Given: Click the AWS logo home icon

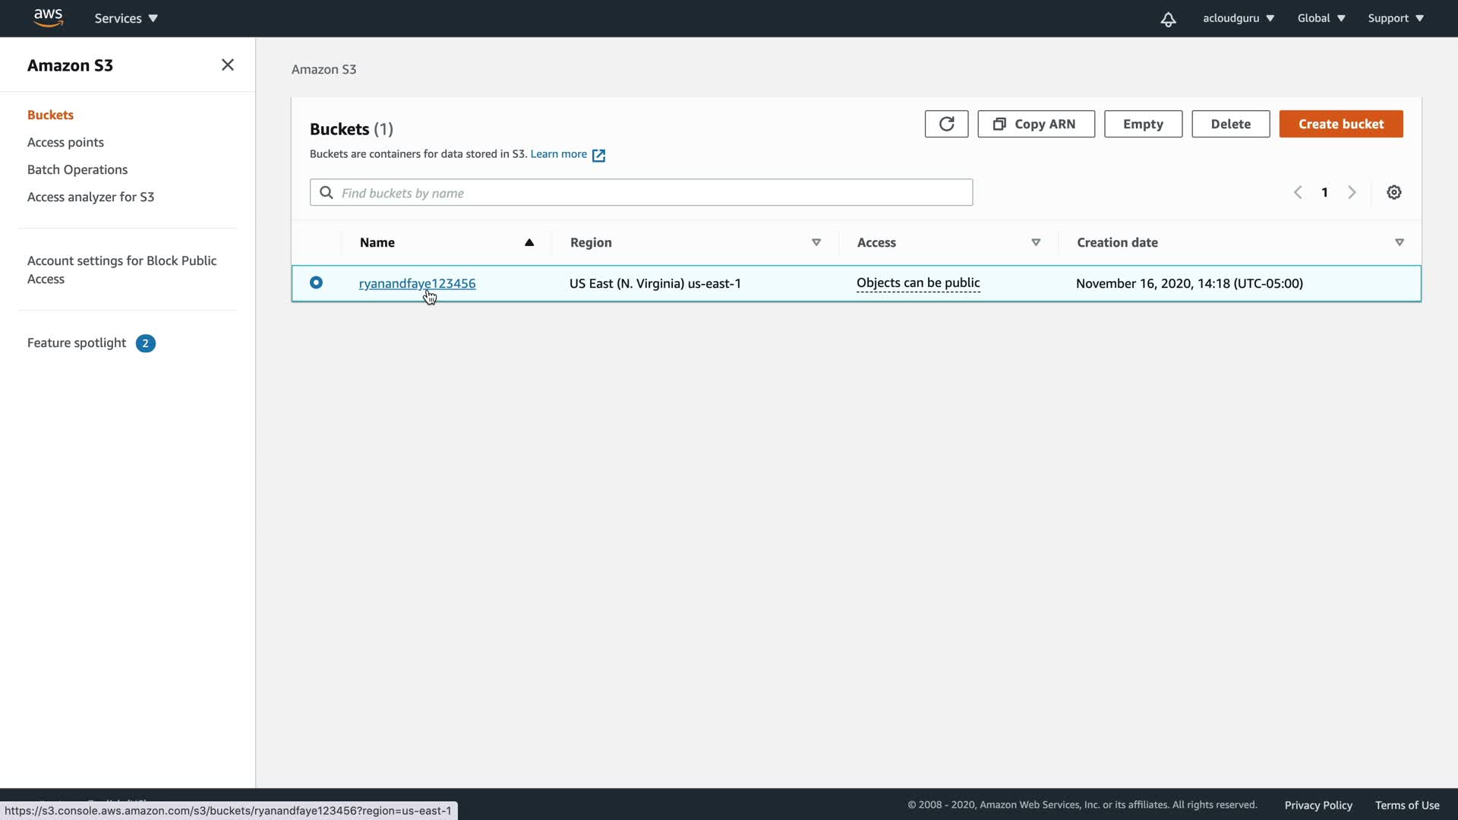Looking at the screenshot, I should point(48,17).
